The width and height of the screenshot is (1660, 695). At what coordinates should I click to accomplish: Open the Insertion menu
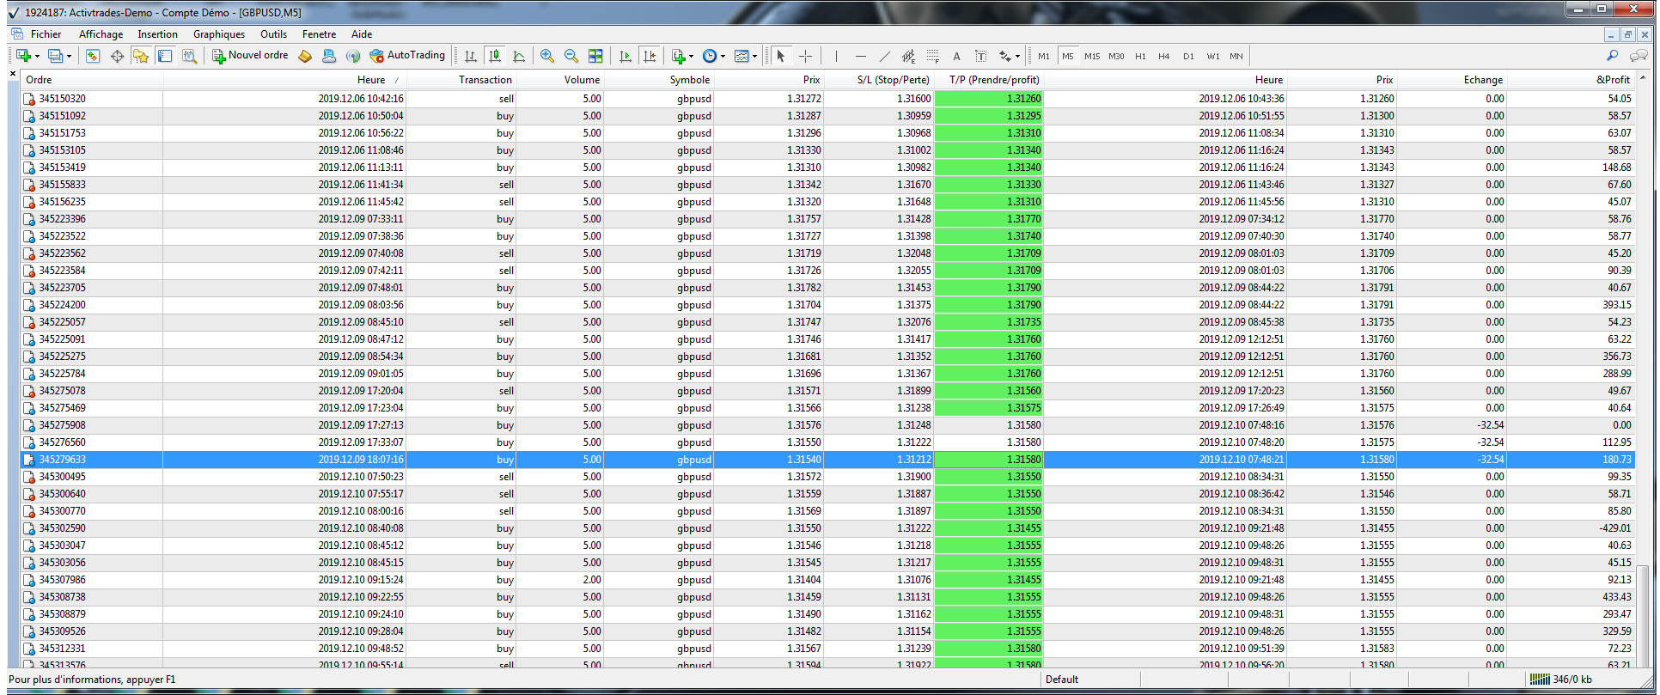(157, 34)
